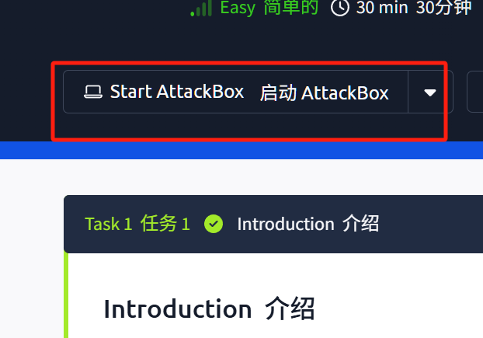Click the blue room progress bar
This screenshot has width=483, height=338.
(x=241, y=151)
